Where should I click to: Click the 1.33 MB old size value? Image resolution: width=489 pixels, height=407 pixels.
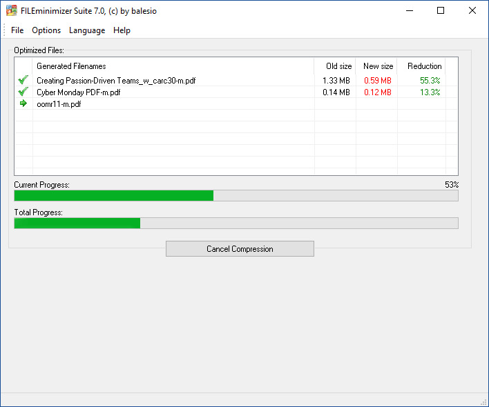(x=336, y=80)
